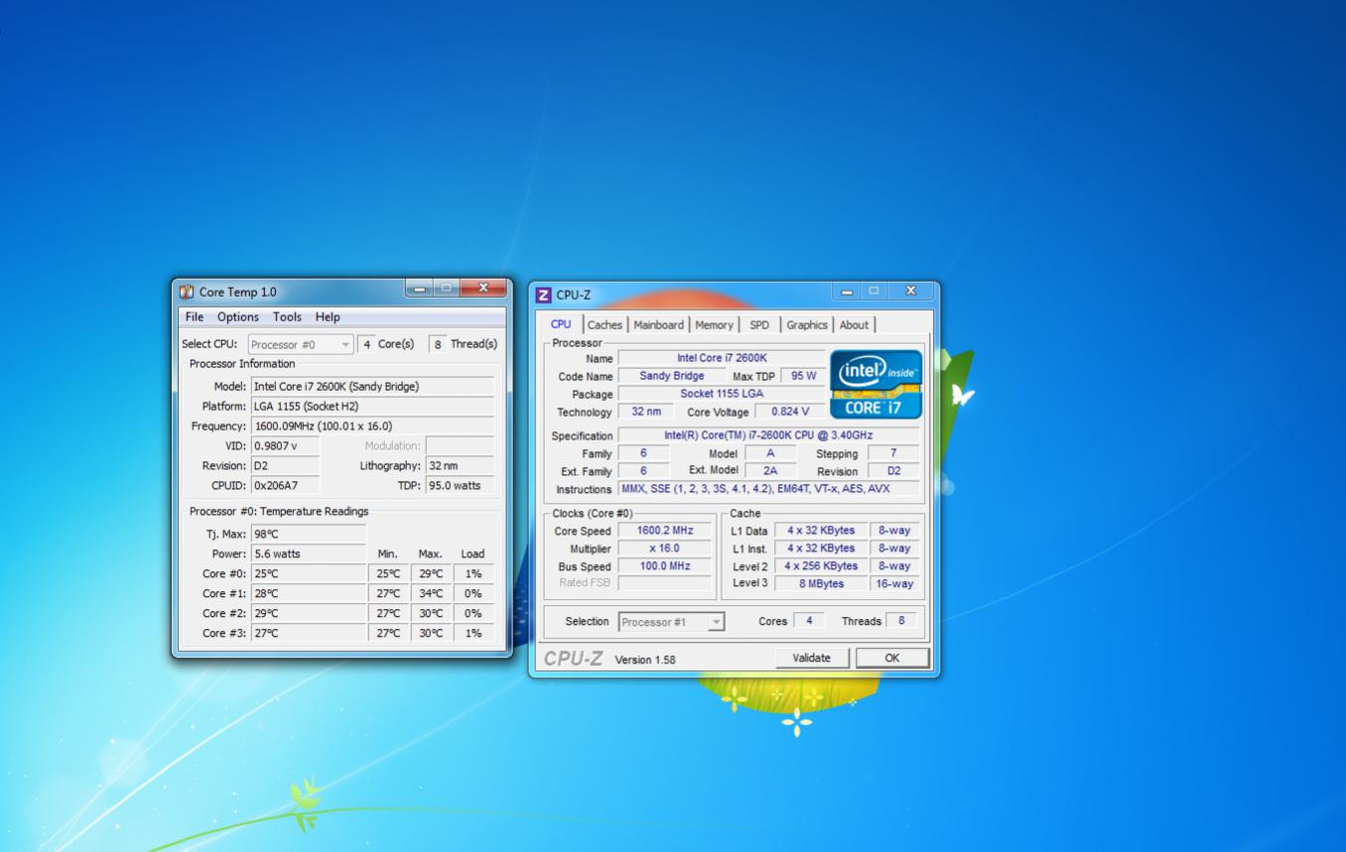Click the Platform field LGA 1155 (Socket H2)
Screen dimensions: 1346x852
click(372, 407)
